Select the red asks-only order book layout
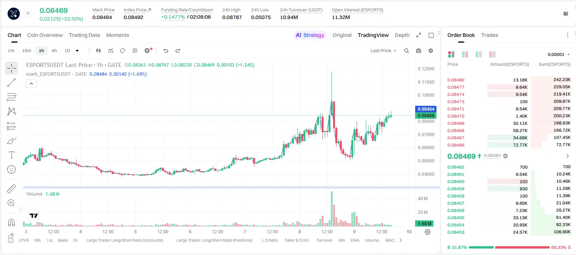This screenshot has width=576, height=255. pyautogui.click(x=492, y=54)
